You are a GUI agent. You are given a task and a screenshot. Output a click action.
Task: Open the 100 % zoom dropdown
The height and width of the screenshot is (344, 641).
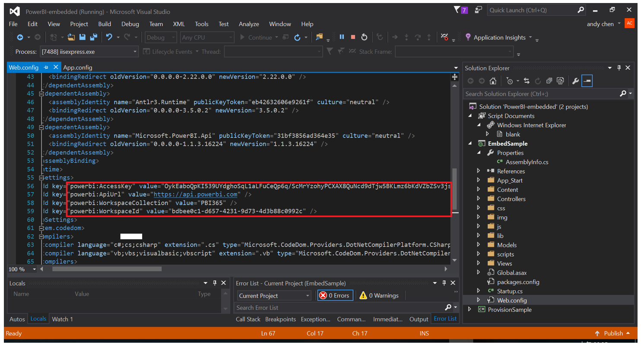(34, 269)
